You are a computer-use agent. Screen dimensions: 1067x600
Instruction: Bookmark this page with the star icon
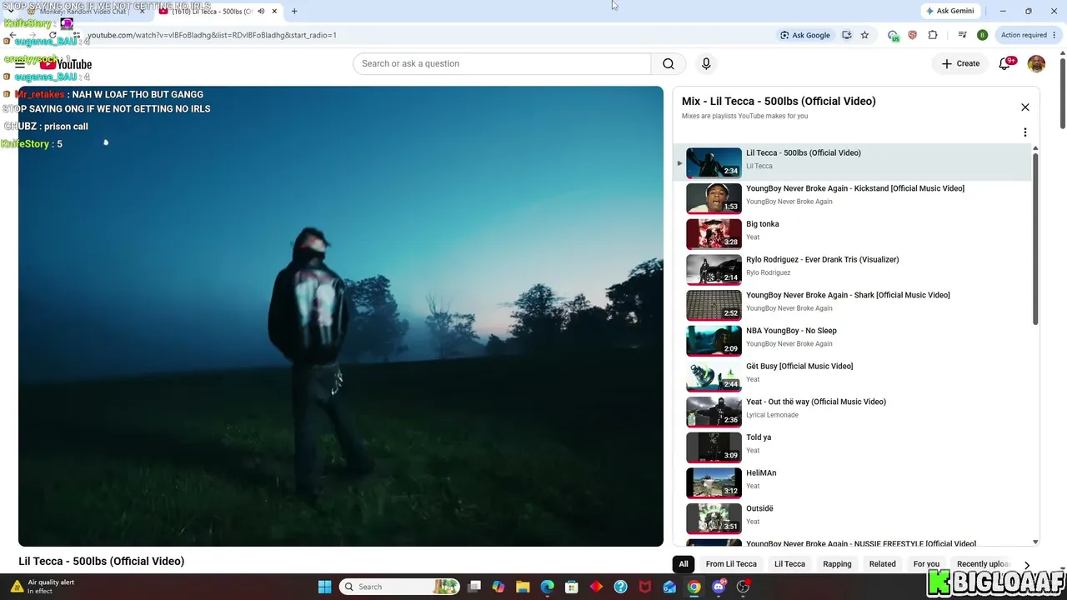point(864,35)
